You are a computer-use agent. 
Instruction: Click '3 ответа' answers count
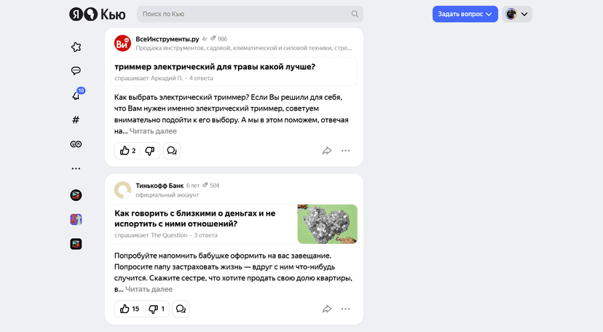[x=206, y=235]
